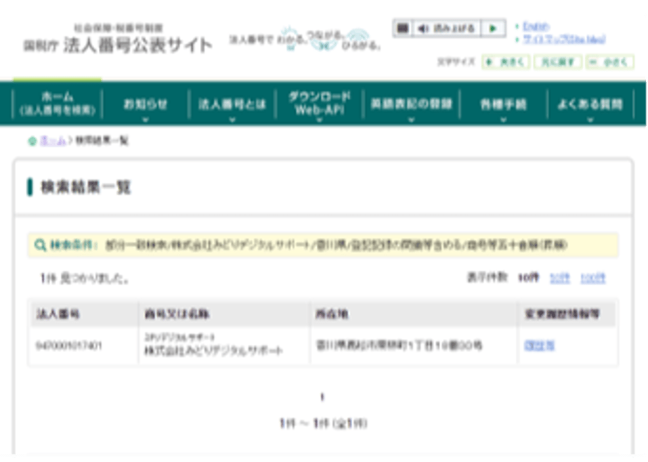Open the 法人番号とは navigation menu

pos(232,104)
